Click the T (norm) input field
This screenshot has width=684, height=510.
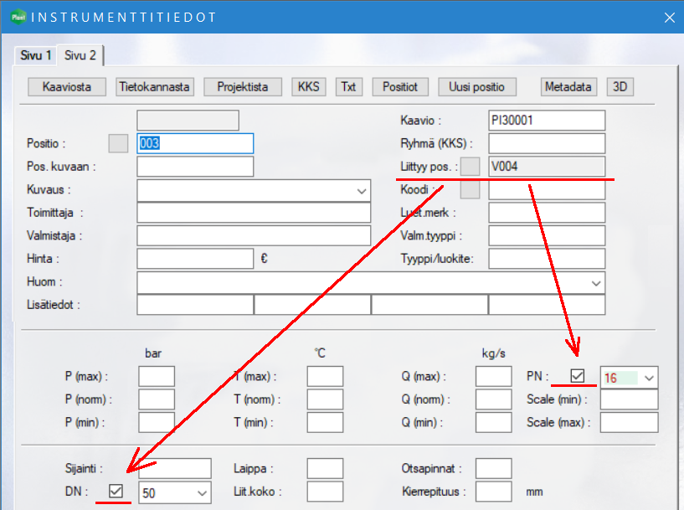click(x=325, y=399)
